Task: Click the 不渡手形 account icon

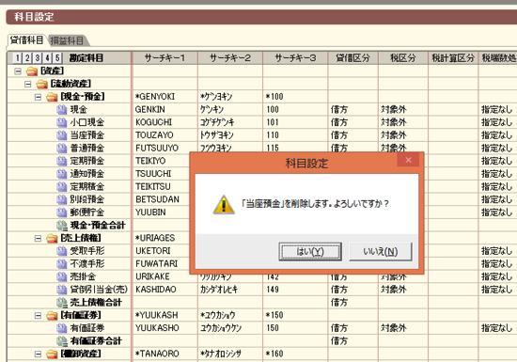Action: click(62, 264)
